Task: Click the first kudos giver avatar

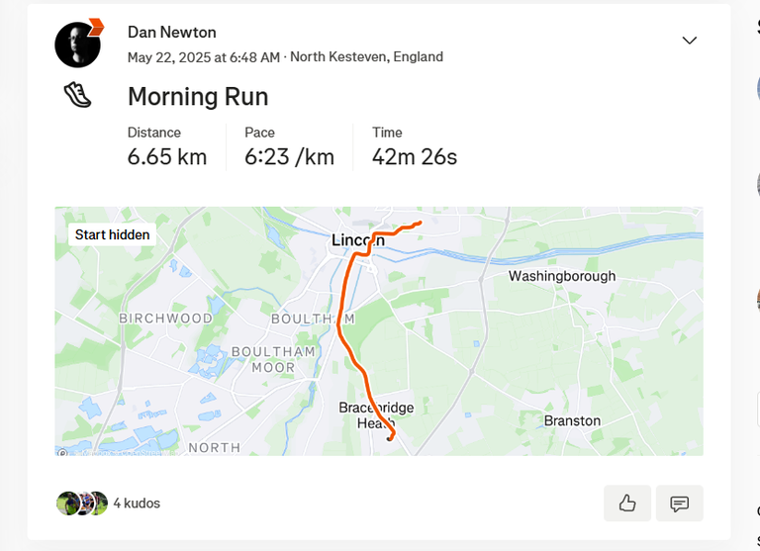Action: (x=67, y=504)
